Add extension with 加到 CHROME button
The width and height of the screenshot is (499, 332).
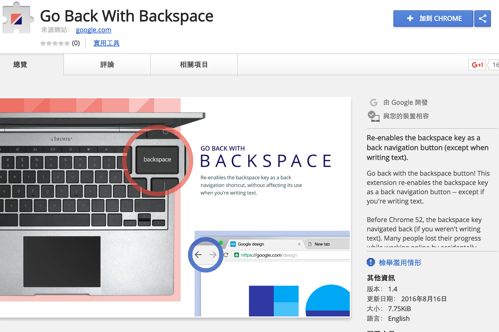click(433, 19)
